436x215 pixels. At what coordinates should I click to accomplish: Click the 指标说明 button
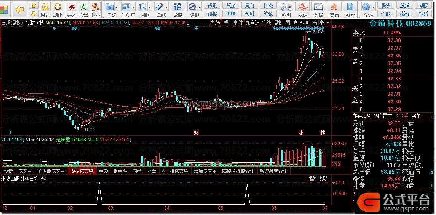pyautogui.click(x=319, y=178)
